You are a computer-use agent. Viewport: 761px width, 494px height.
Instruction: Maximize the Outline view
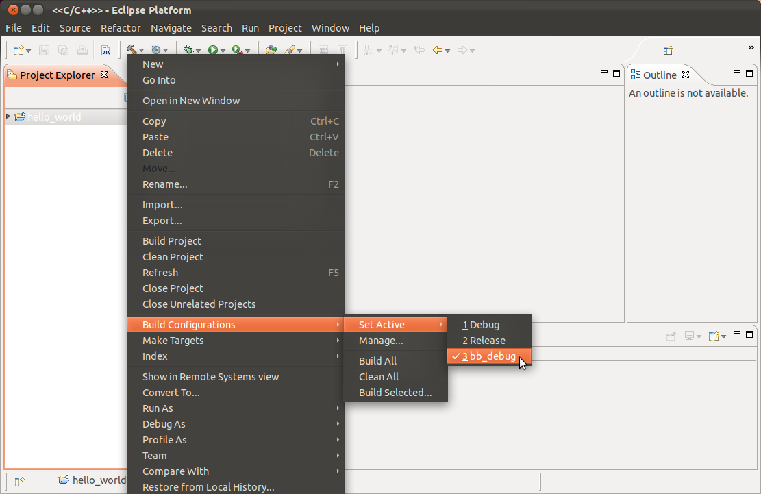tap(749, 73)
